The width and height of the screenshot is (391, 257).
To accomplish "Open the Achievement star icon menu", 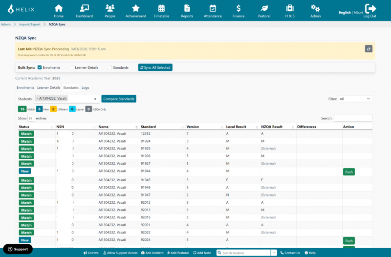I will click(136, 10).
